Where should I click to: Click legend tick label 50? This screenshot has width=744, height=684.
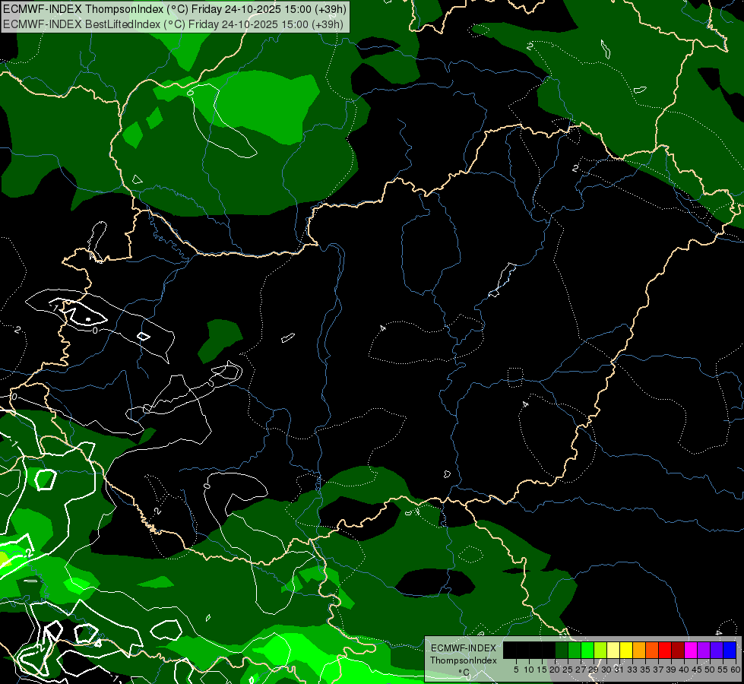(x=710, y=670)
